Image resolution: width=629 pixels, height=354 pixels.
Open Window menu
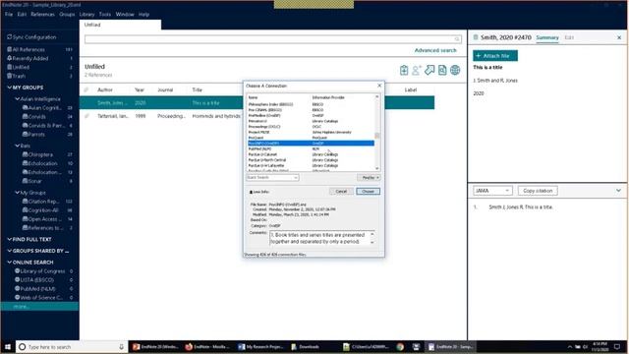click(x=125, y=14)
